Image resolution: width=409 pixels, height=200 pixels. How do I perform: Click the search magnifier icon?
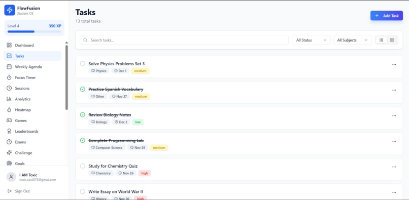[x=85, y=40]
